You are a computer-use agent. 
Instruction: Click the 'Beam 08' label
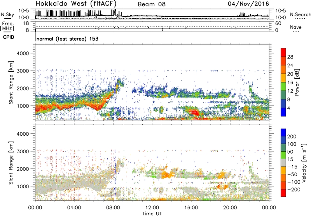point(152,4)
